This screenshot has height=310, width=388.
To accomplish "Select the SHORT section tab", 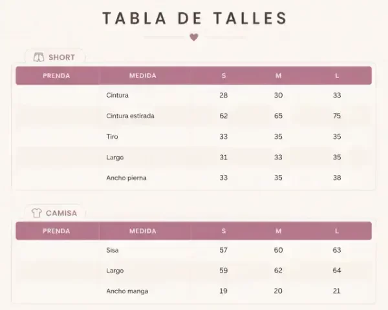I will (55, 57).
